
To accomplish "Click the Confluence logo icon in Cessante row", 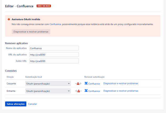I will [86, 83].
